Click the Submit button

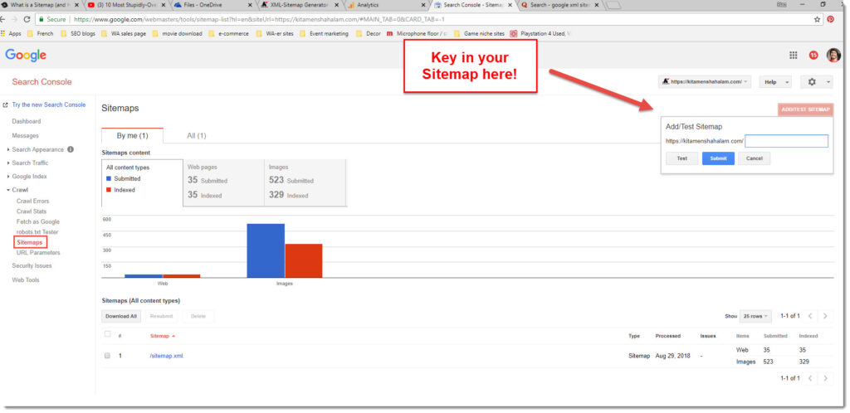pyautogui.click(x=718, y=158)
